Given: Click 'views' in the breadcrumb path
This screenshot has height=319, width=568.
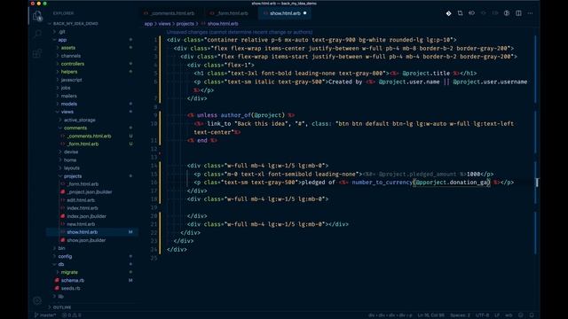Looking at the screenshot, I should click(164, 24).
